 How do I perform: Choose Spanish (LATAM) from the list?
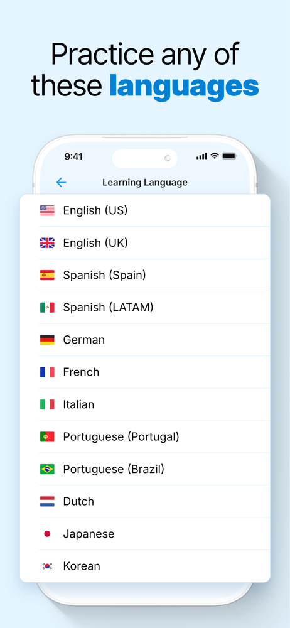click(145, 308)
